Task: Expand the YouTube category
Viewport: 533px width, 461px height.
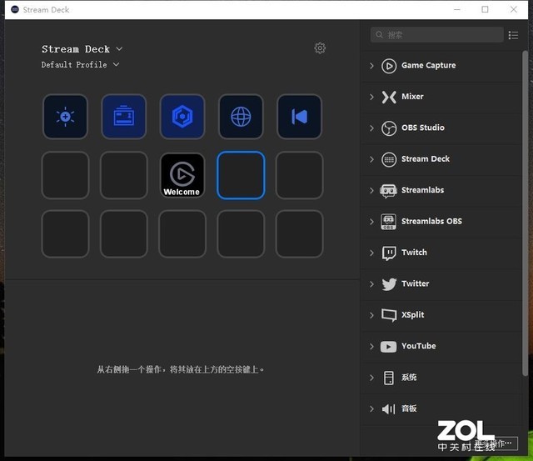Action: 371,346
